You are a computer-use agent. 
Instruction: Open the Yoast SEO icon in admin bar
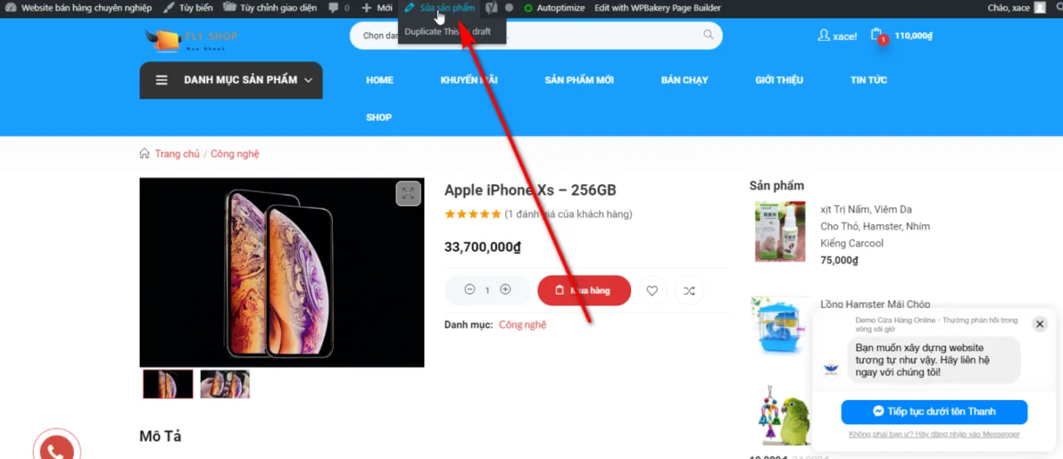click(x=492, y=7)
